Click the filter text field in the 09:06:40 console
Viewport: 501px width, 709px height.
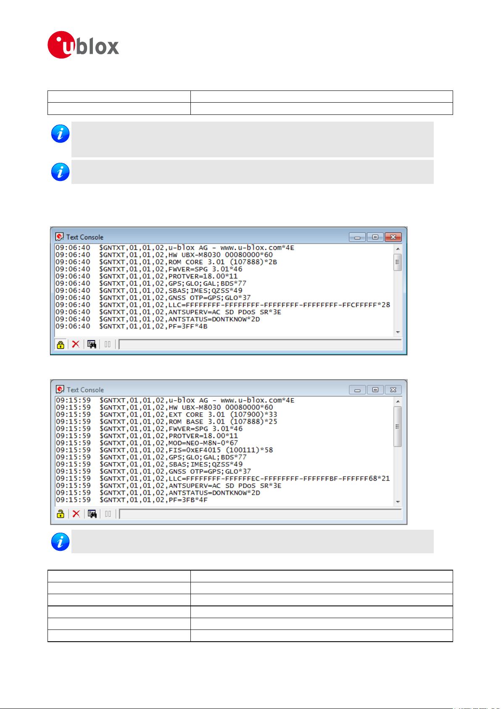coord(260,345)
